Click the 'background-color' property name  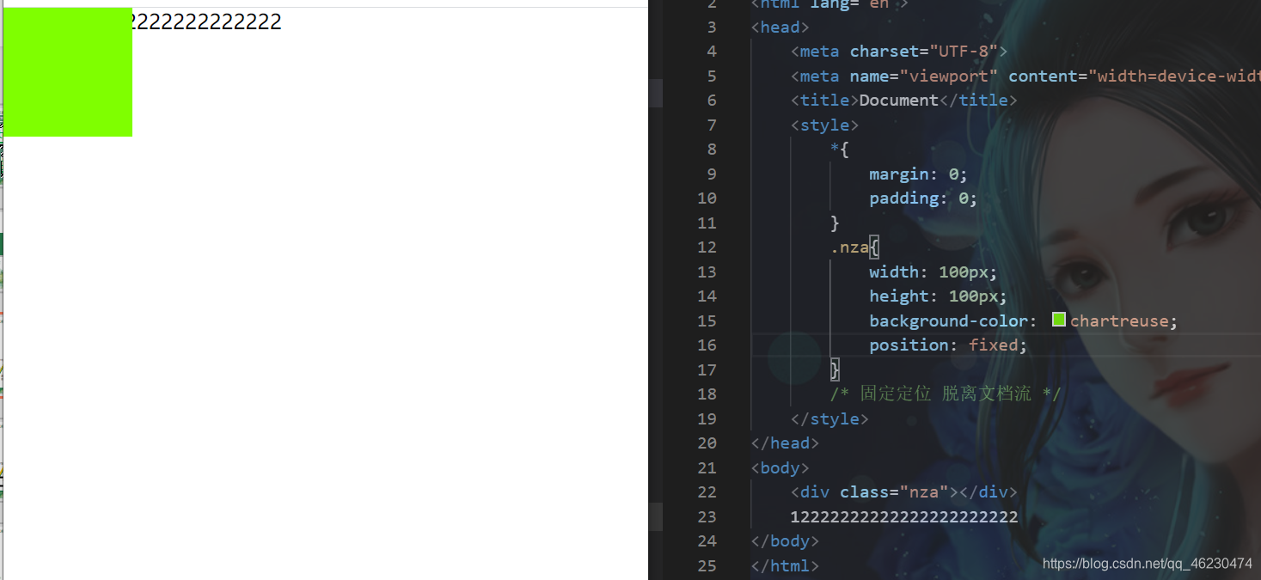948,321
